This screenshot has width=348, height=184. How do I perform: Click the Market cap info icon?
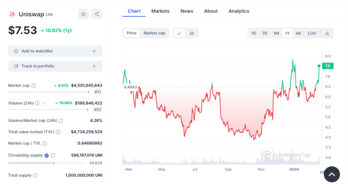coord(34,86)
